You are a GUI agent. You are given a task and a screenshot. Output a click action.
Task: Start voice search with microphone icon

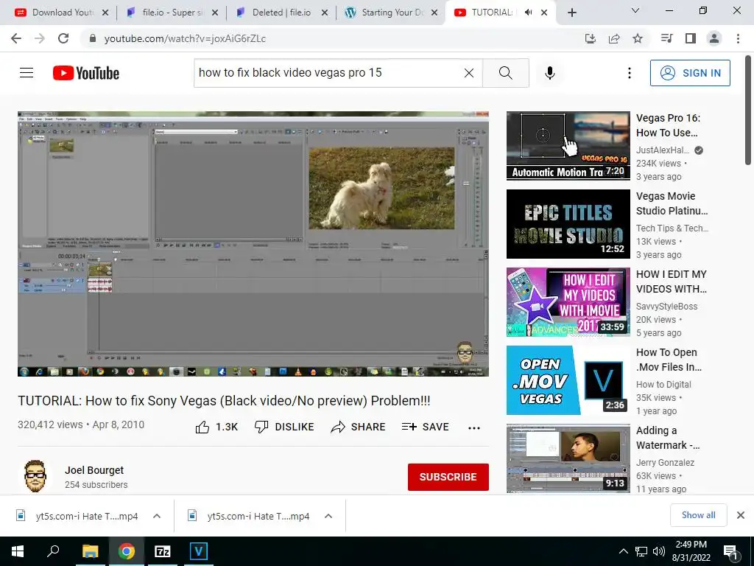click(x=549, y=73)
